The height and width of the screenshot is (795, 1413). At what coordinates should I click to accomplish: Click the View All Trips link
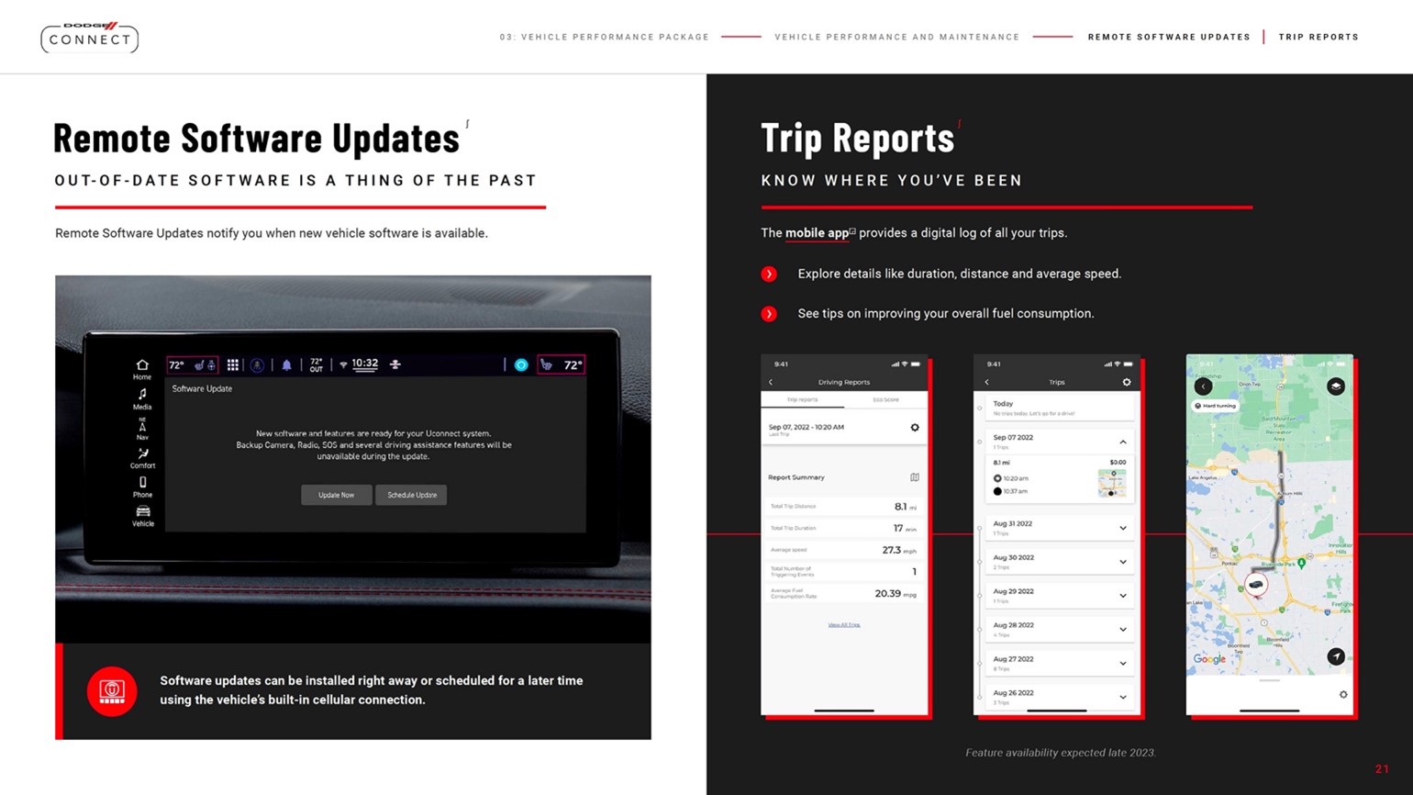click(844, 625)
